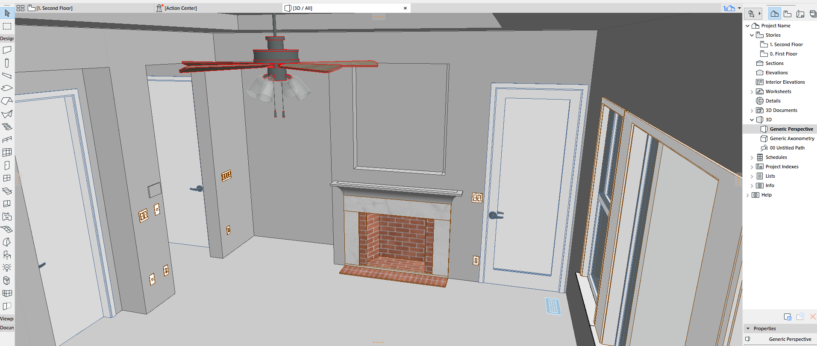Choose the Column tool
This screenshot has height=346, width=817.
(x=7, y=63)
